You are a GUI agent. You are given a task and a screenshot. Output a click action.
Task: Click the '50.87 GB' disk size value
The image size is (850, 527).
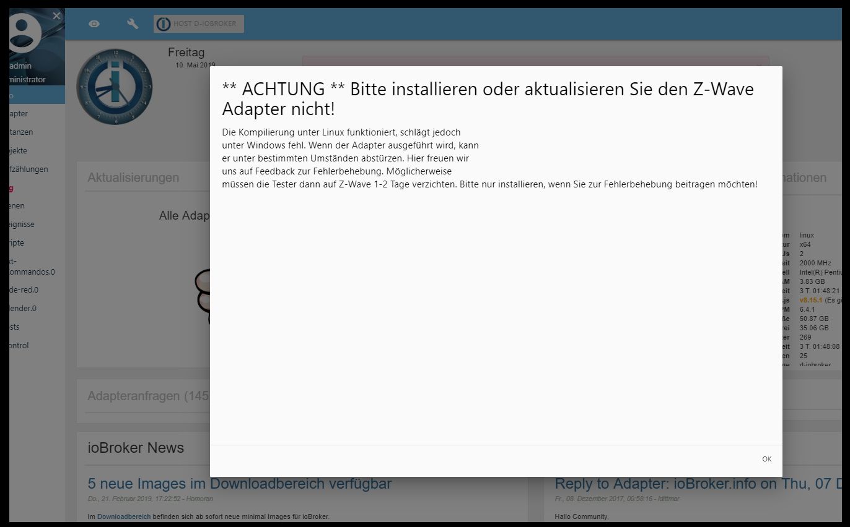pyautogui.click(x=814, y=319)
